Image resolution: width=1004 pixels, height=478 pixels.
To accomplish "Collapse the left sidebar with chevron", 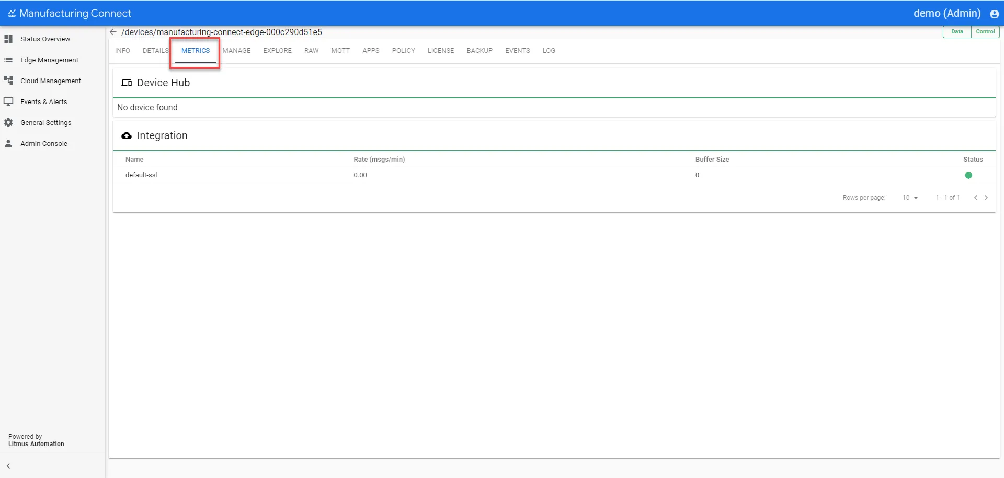I will click(x=8, y=466).
